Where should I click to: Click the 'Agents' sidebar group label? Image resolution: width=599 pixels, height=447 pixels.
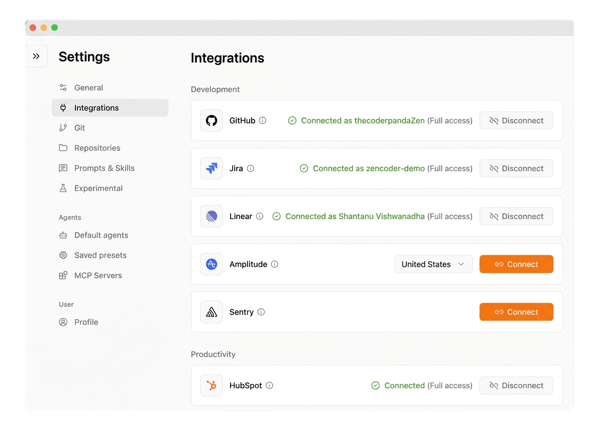pyautogui.click(x=70, y=218)
